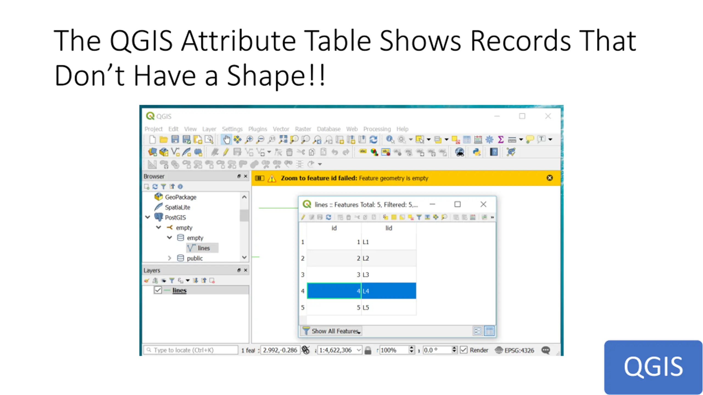The width and height of the screenshot is (703, 395).
Task: Open the attribute table toolbar icon
Action: pyautogui.click(x=467, y=140)
